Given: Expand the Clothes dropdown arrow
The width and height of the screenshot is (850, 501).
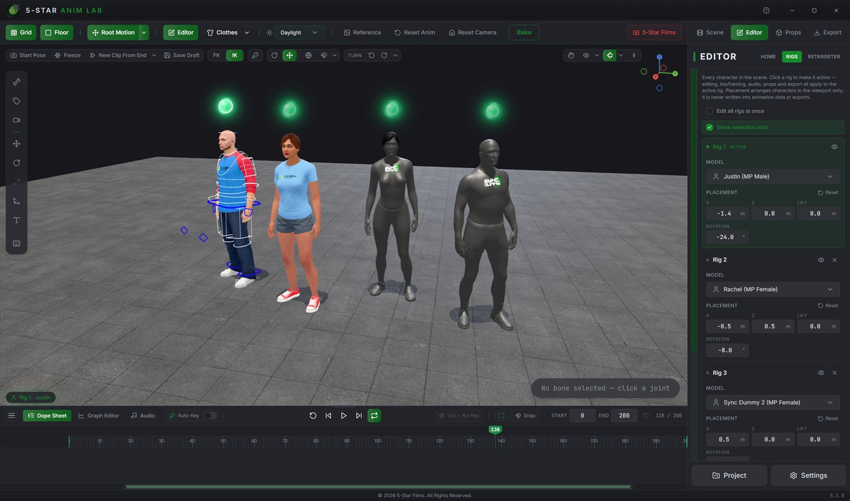Looking at the screenshot, I should click(247, 32).
